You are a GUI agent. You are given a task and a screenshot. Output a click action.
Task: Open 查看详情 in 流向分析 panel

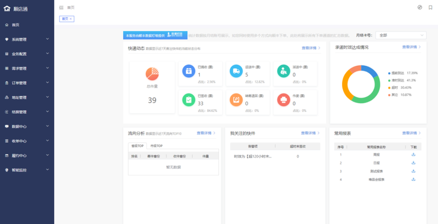(x=206, y=133)
